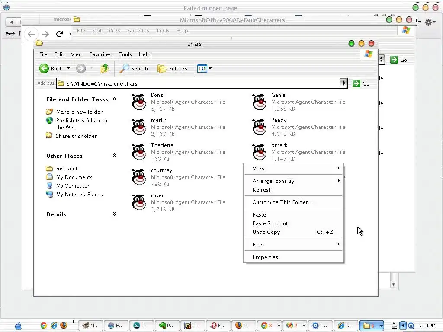
Task: Click tray hide arrow icon beside clock
Action: pos(403,326)
